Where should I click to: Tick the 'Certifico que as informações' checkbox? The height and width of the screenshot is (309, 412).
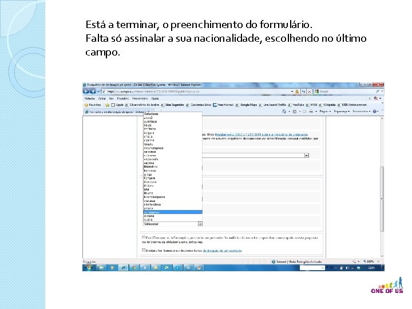point(144,237)
